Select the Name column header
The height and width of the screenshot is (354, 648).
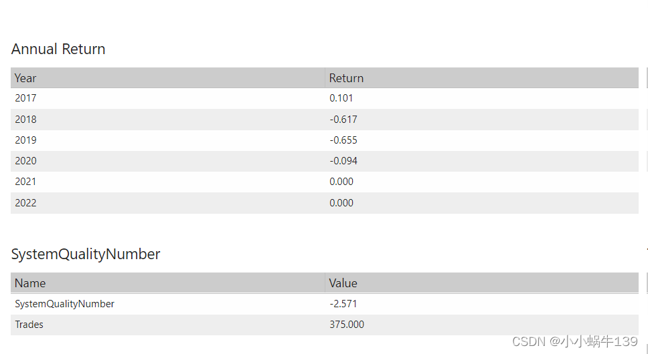(x=30, y=283)
